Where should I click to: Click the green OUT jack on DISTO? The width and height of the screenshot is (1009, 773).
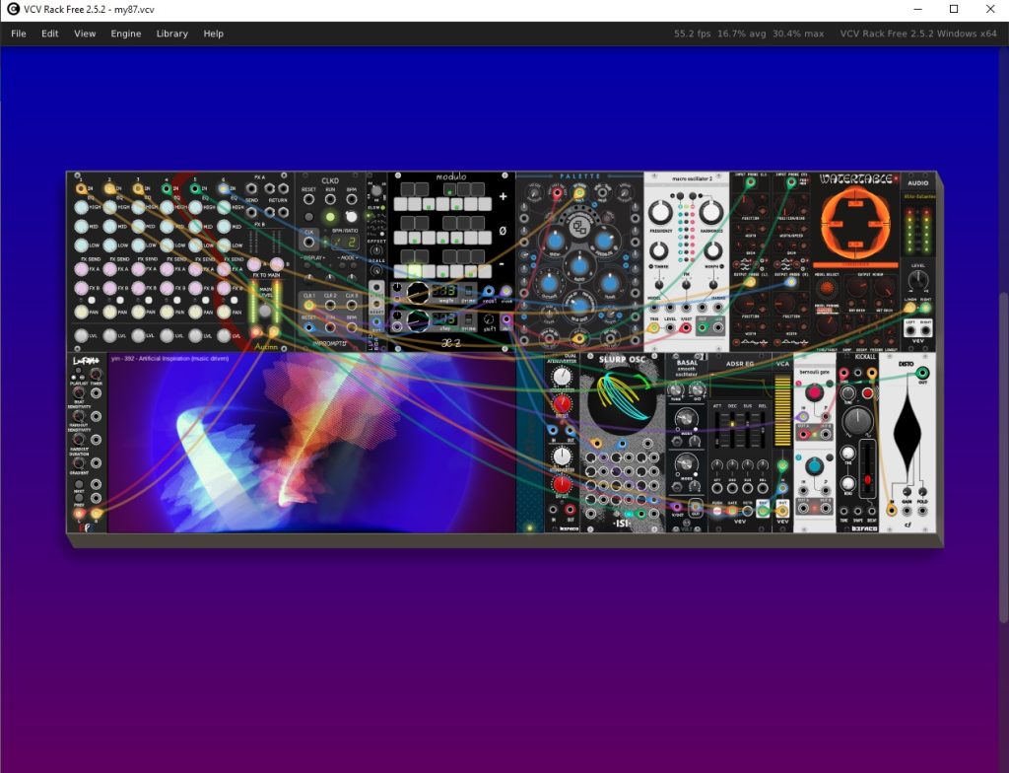922,373
